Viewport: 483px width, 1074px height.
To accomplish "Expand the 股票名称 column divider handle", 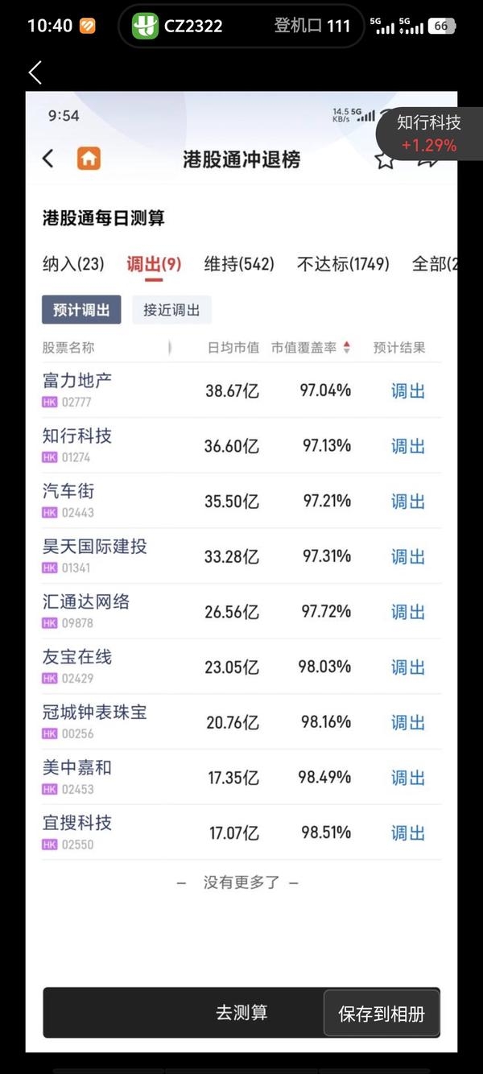I will [x=170, y=348].
